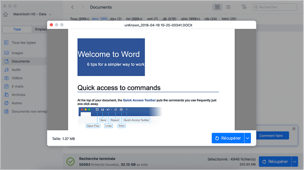Expand the Macintosh HD - Data volume dropdown
Viewport: 304px width, 170px height.
tap(50, 15)
